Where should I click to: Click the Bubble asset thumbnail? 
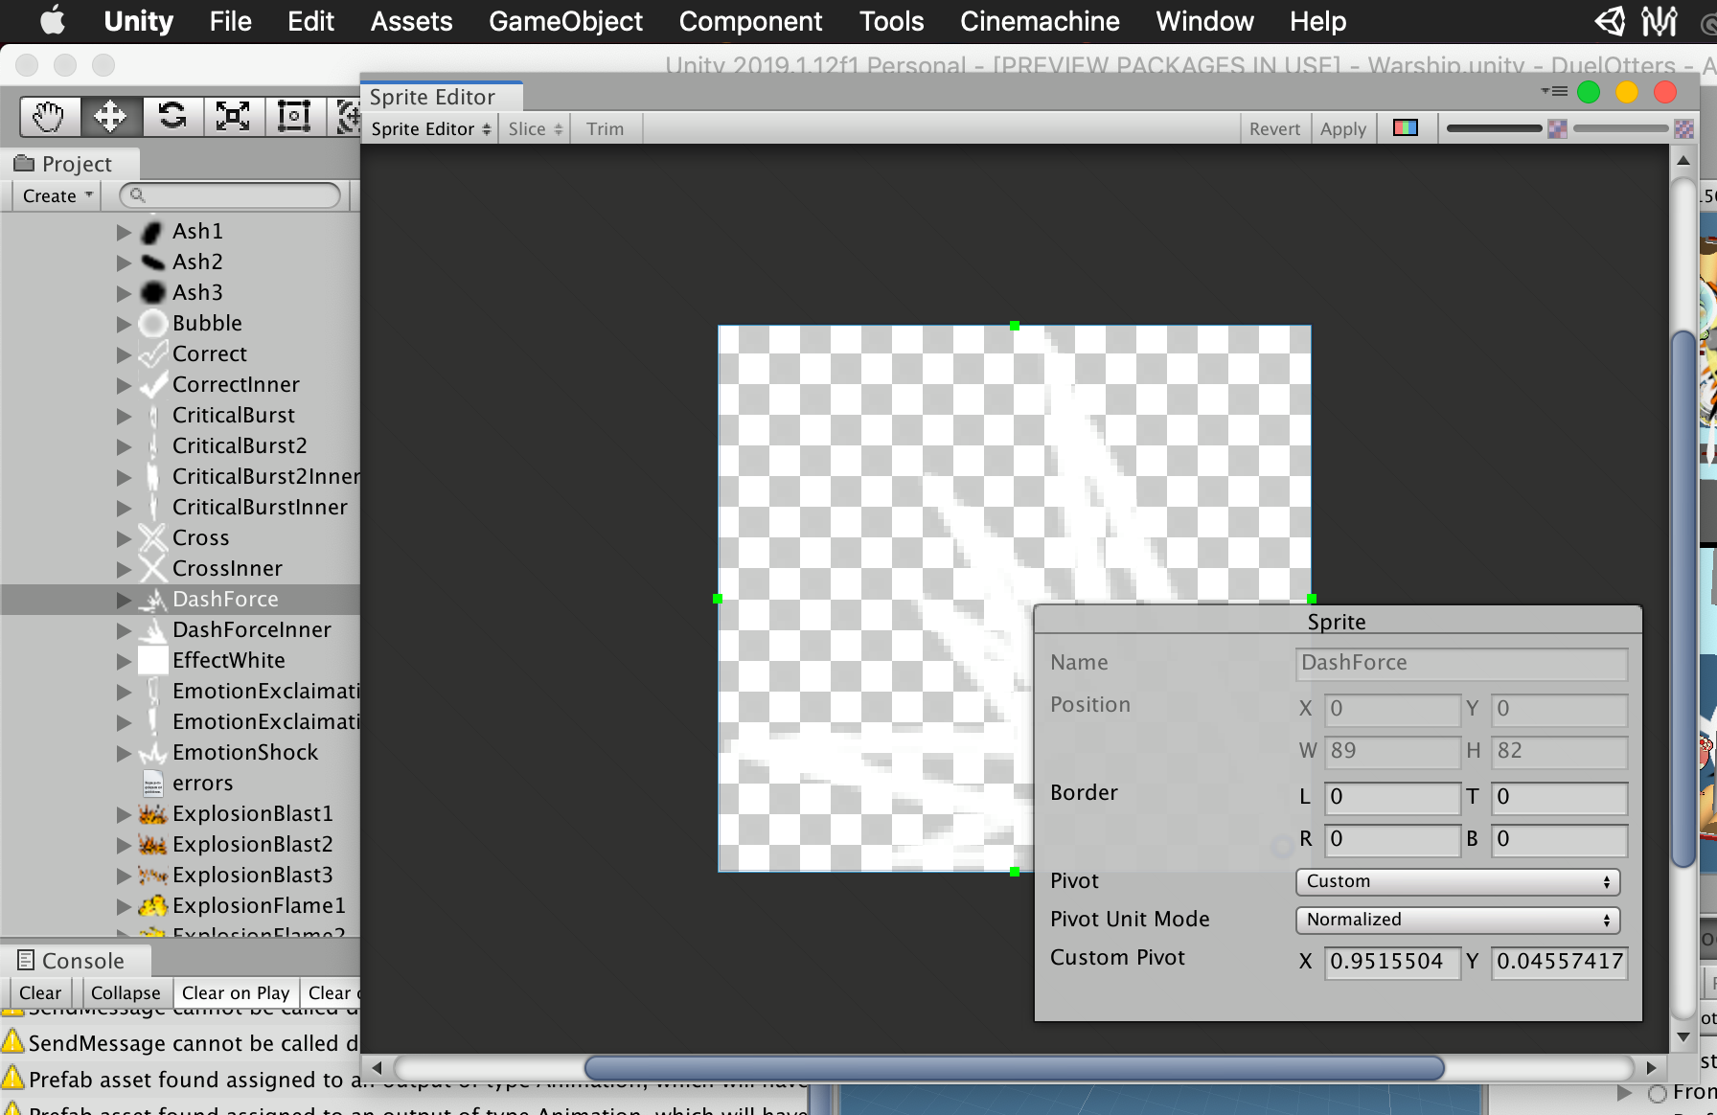pyautogui.click(x=152, y=324)
